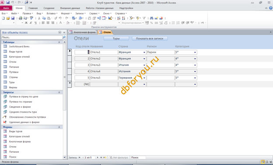
Task: Align text right
Action: [x=52, y=23]
